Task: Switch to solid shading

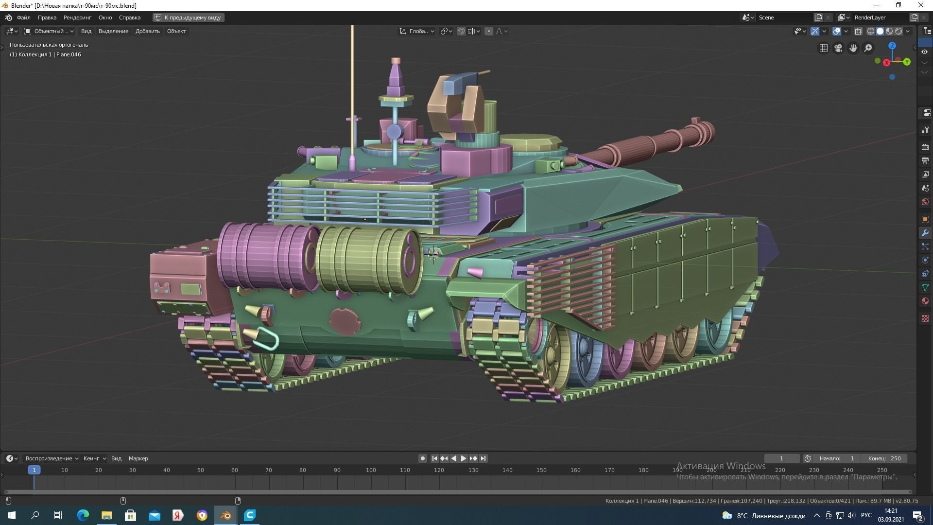Action: click(x=880, y=31)
